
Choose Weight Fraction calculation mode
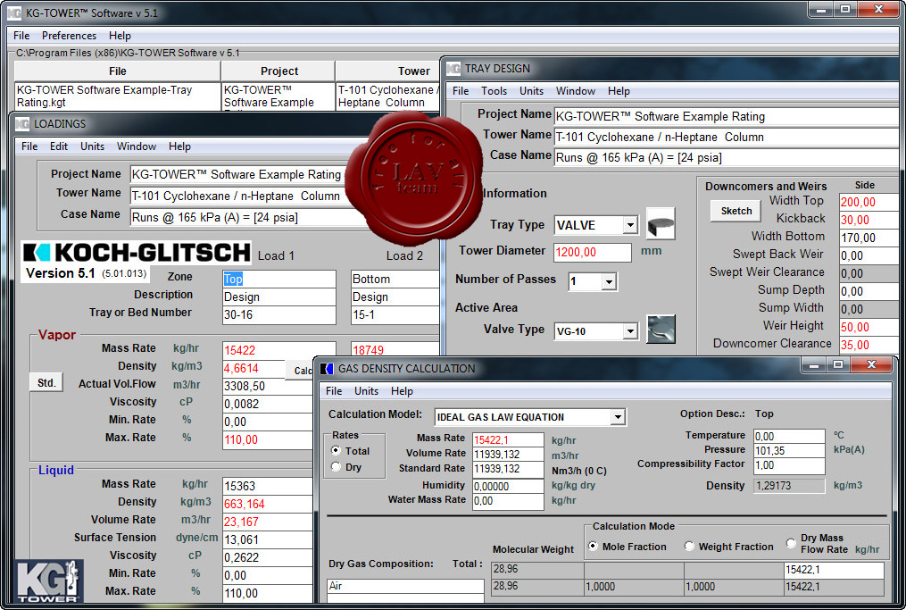click(689, 546)
